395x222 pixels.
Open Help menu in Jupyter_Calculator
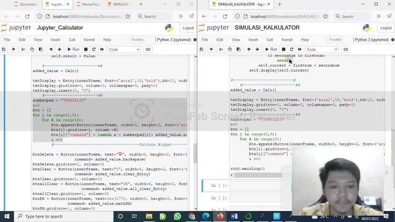(107, 39)
